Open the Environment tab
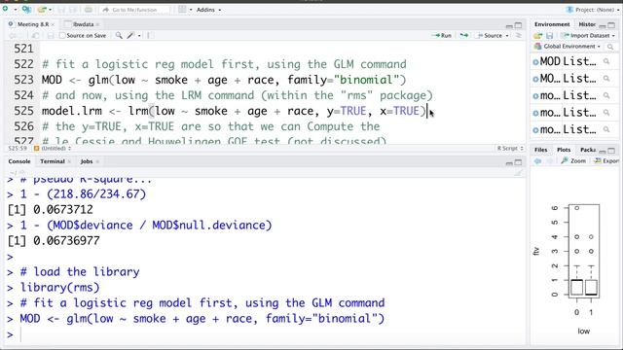This screenshot has width=623, height=350. (552, 24)
